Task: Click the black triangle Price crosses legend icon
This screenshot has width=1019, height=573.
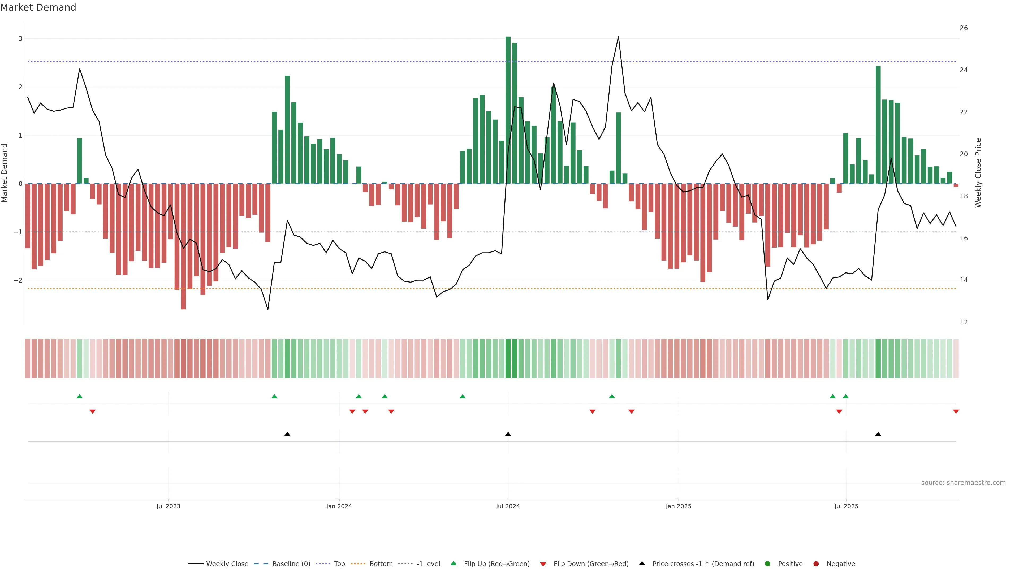Action: coord(642,563)
